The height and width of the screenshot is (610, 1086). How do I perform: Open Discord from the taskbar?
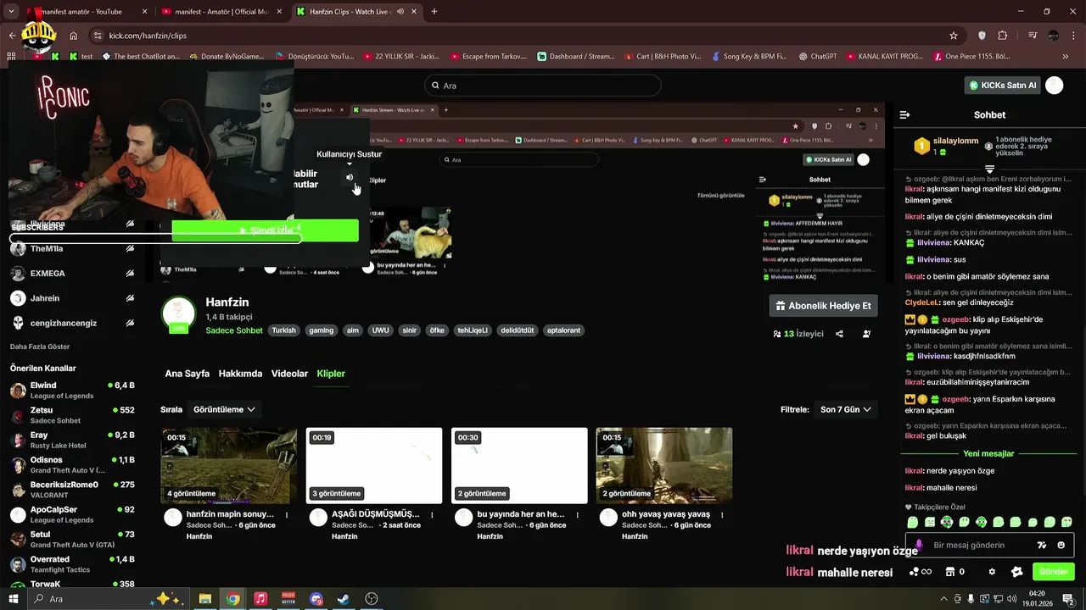316,599
